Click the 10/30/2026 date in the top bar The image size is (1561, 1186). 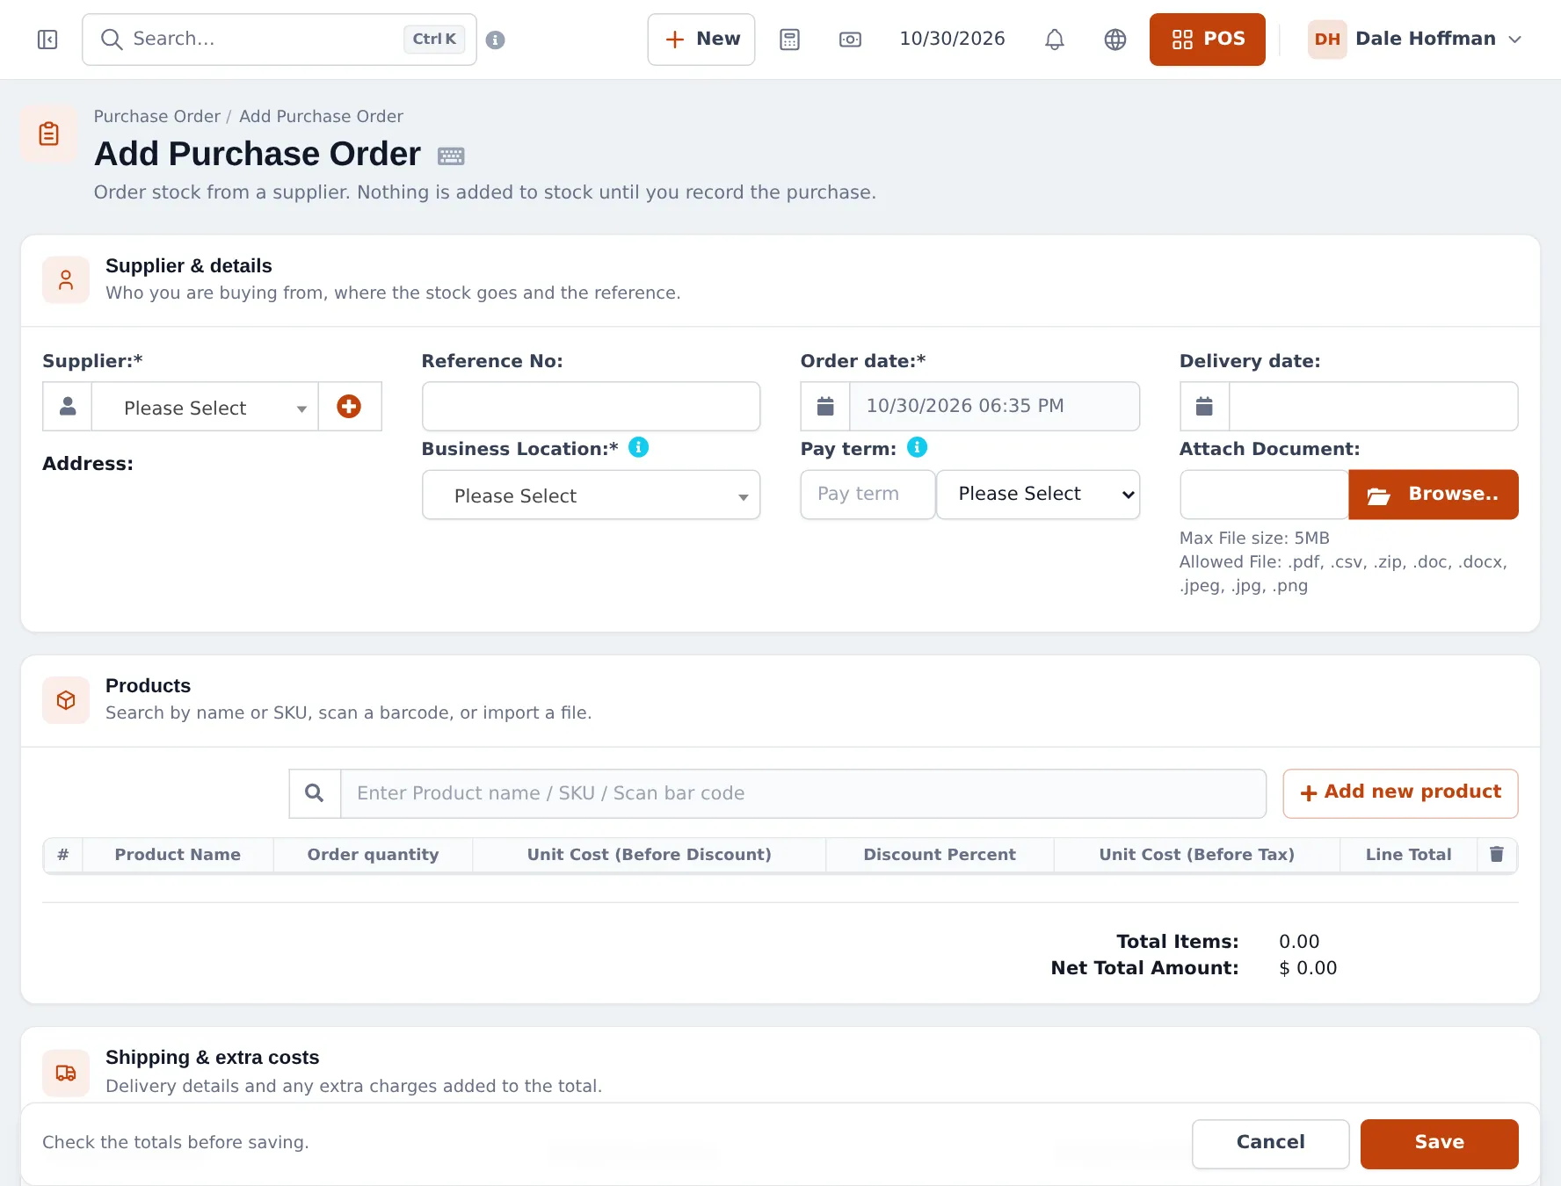click(x=952, y=39)
